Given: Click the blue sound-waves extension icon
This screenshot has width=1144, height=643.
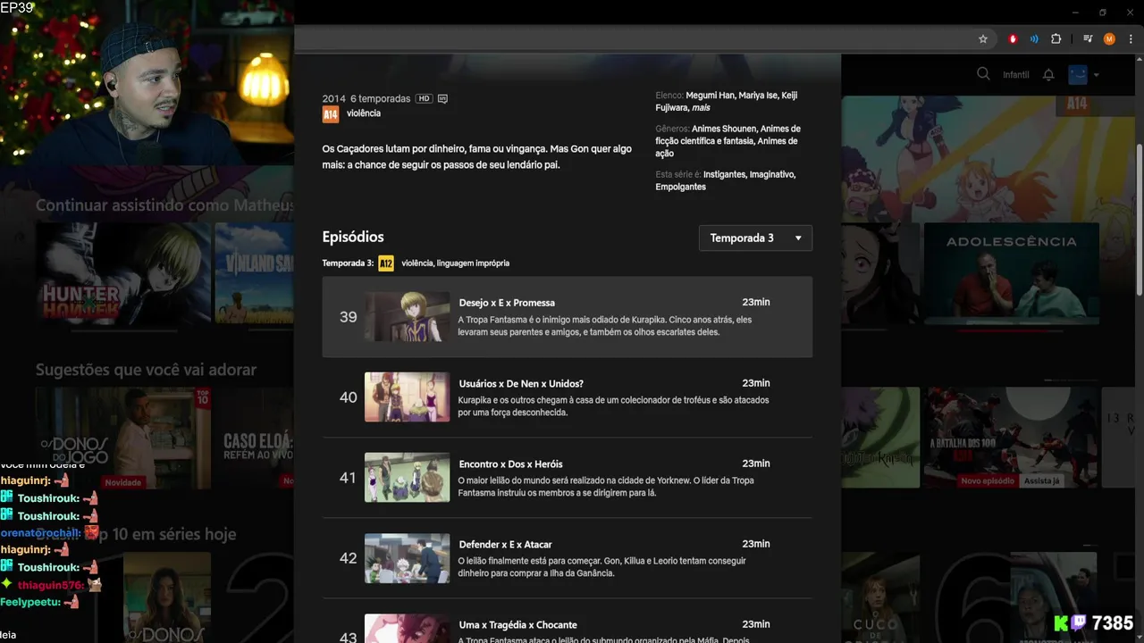Looking at the screenshot, I should click(1034, 39).
